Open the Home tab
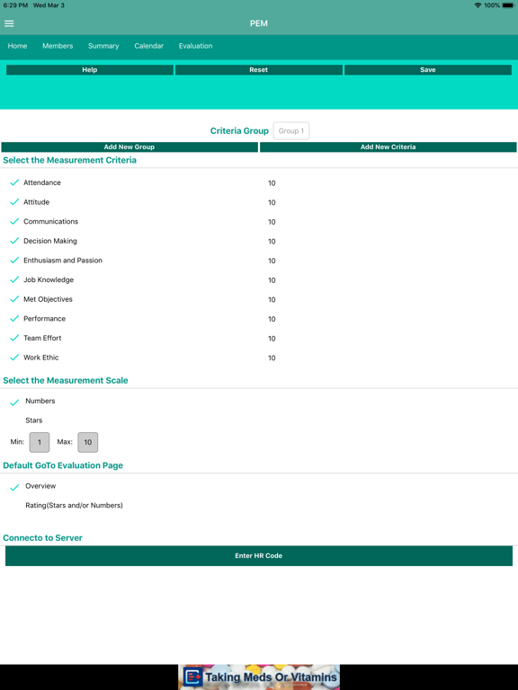518x690 pixels. point(17,46)
